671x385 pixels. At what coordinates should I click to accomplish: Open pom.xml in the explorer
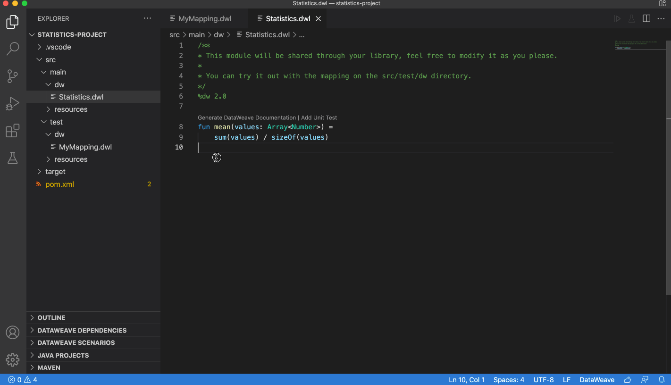point(59,184)
